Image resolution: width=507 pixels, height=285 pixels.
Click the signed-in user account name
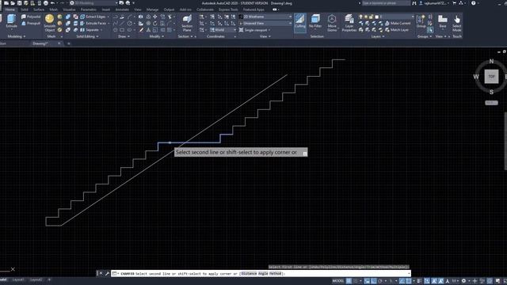pyautogui.click(x=435, y=3)
